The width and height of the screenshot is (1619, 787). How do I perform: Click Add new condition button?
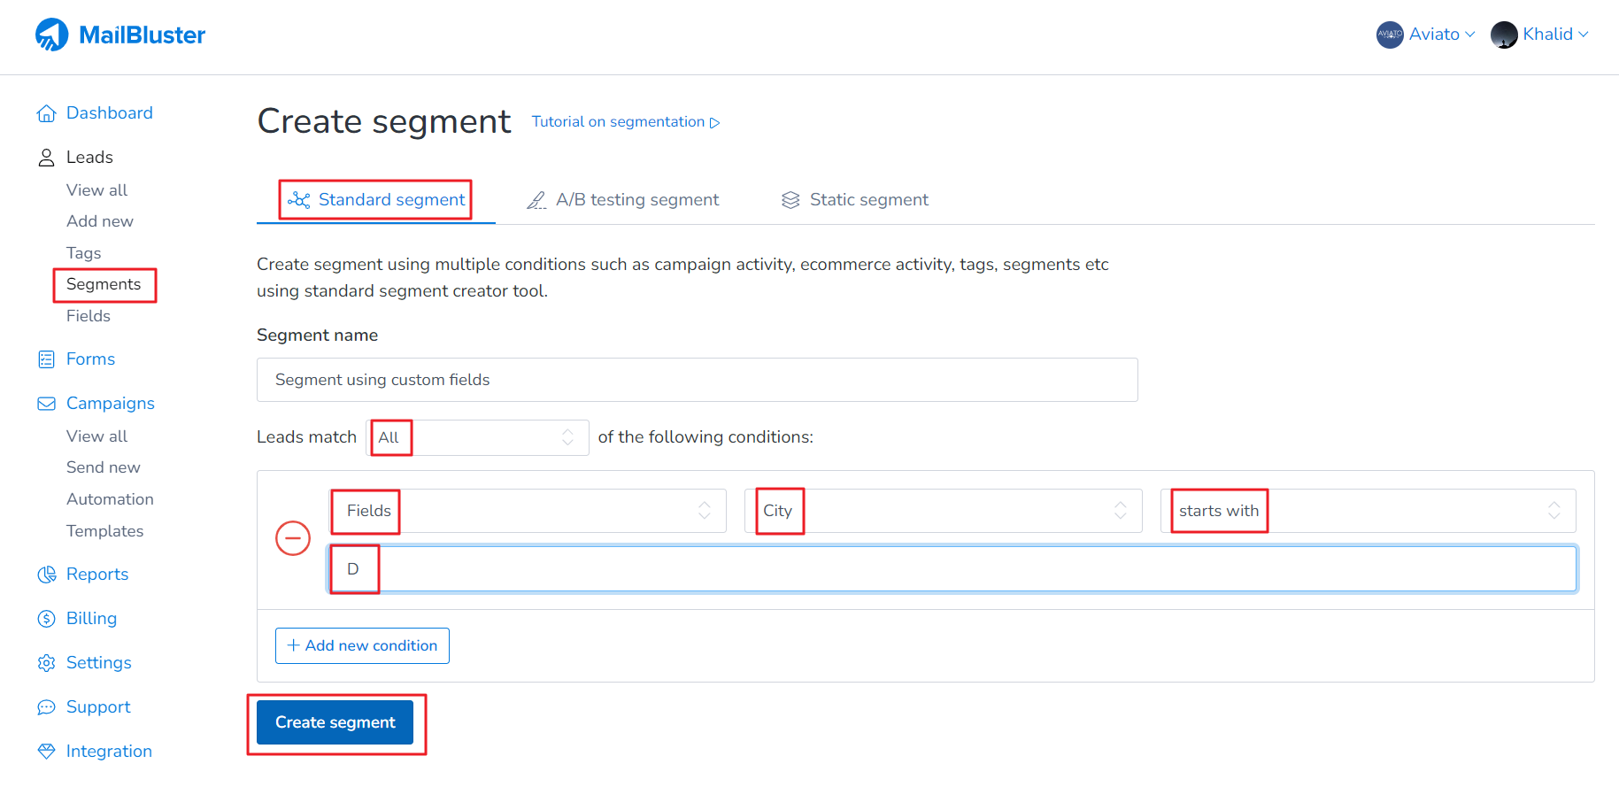[x=362, y=645]
